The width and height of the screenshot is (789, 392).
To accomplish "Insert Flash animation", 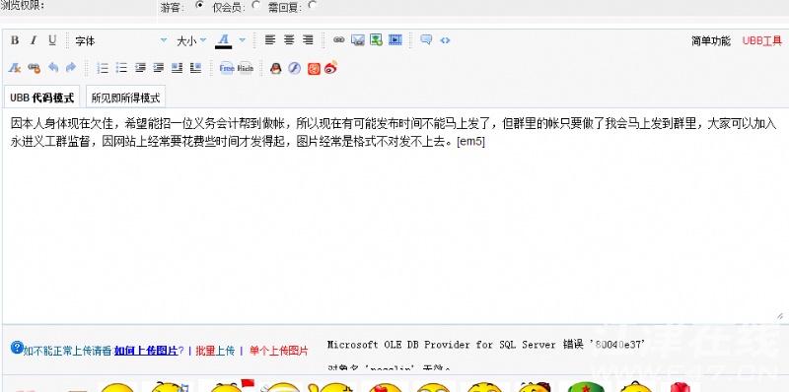I will point(294,68).
